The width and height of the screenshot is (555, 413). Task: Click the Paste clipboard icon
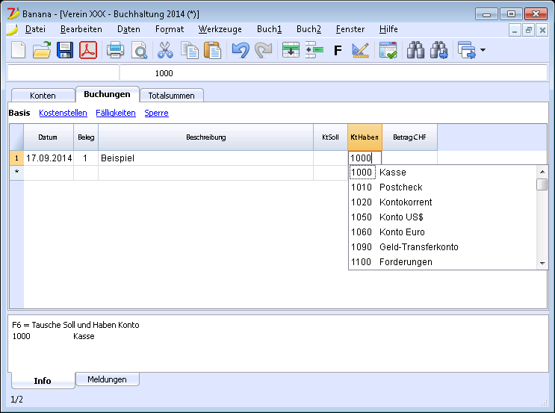[x=212, y=50]
